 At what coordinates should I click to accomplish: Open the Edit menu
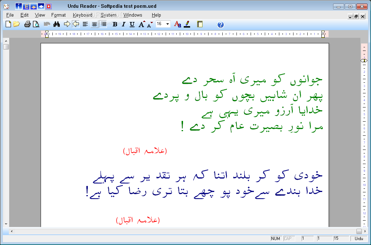coord(24,15)
